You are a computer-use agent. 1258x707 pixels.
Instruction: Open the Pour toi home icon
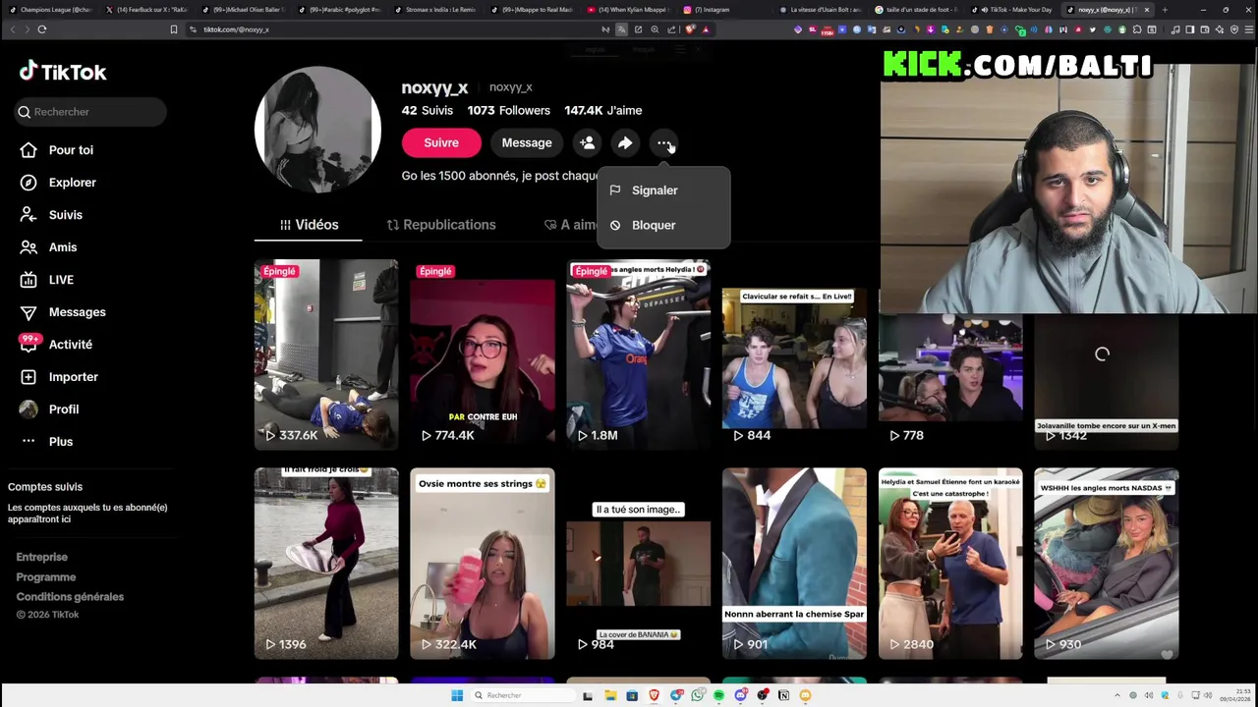point(29,150)
